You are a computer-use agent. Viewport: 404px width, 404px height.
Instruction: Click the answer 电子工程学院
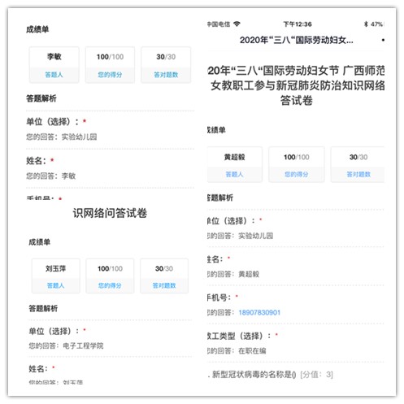click(x=83, y=345)
